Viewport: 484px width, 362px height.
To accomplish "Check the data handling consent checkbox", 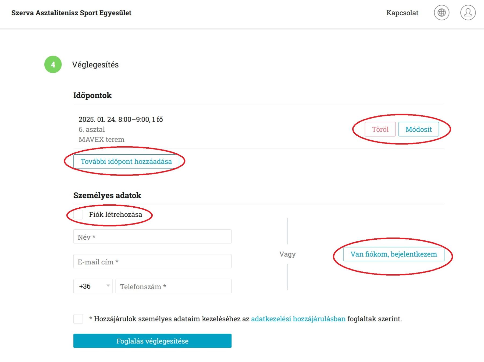I will coord(78,319).
